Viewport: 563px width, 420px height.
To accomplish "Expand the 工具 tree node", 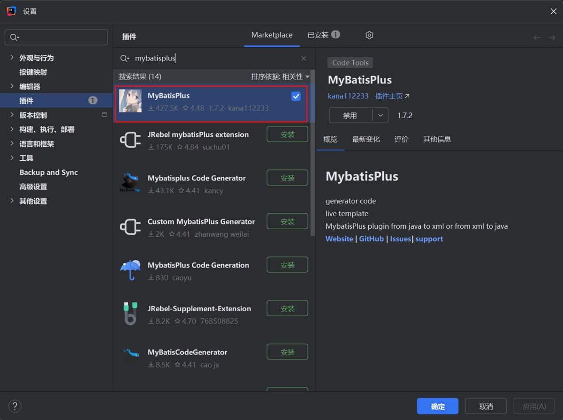I will click(x=12, y=158).
